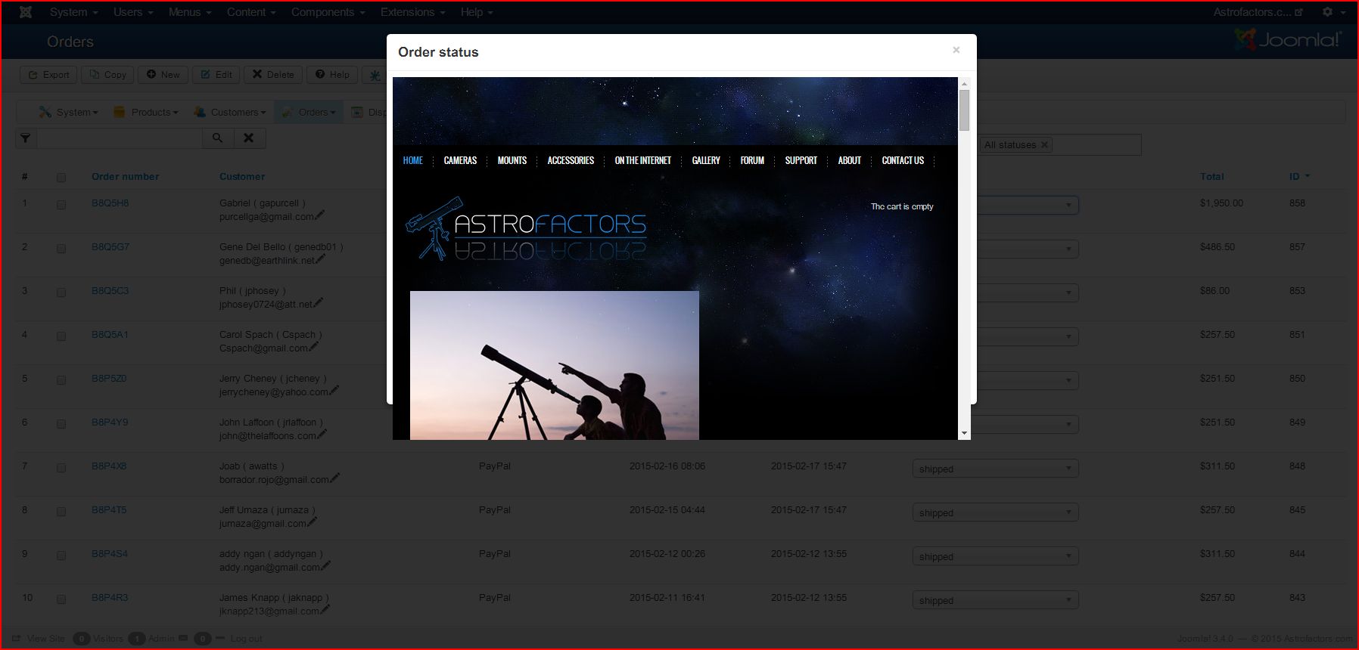Clear the search with the X button
The width and height of the screenshot is (1359, 650).
tap(249, 138)
